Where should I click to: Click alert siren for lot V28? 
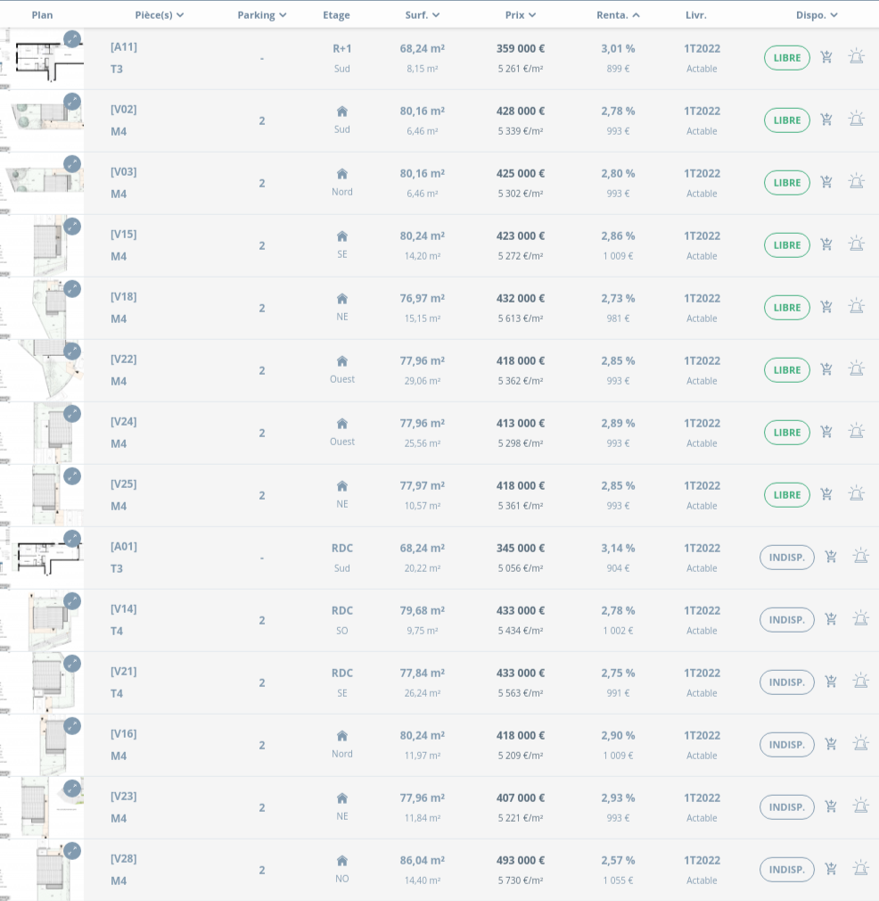point(860,869)
